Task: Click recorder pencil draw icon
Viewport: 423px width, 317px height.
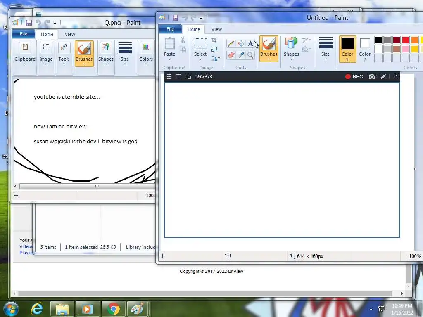Action: point(383,76)
